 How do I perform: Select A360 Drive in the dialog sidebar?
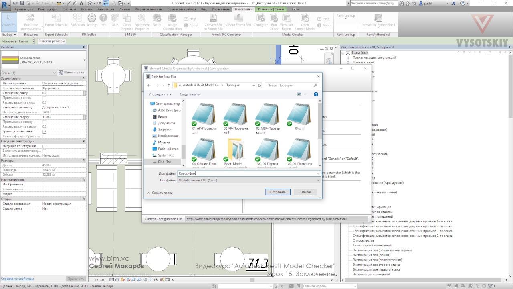(x=166, y=110)
